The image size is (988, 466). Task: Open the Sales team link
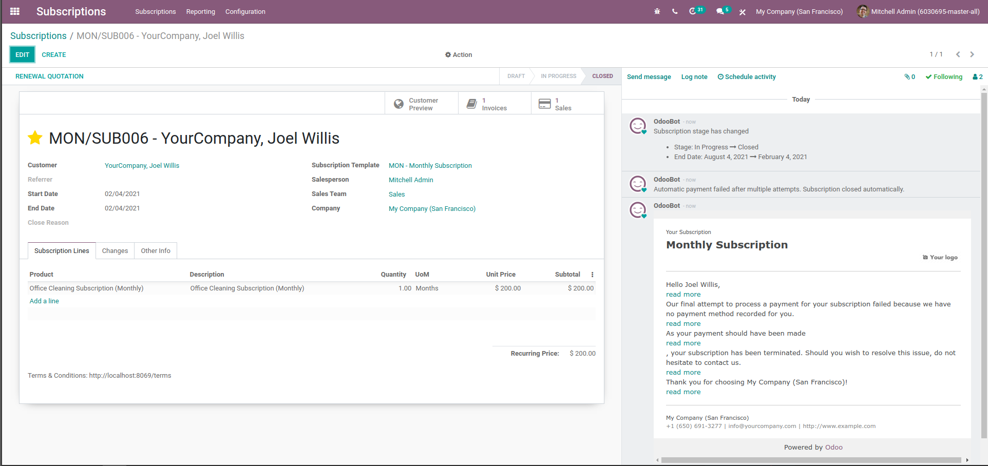point(397,195)
